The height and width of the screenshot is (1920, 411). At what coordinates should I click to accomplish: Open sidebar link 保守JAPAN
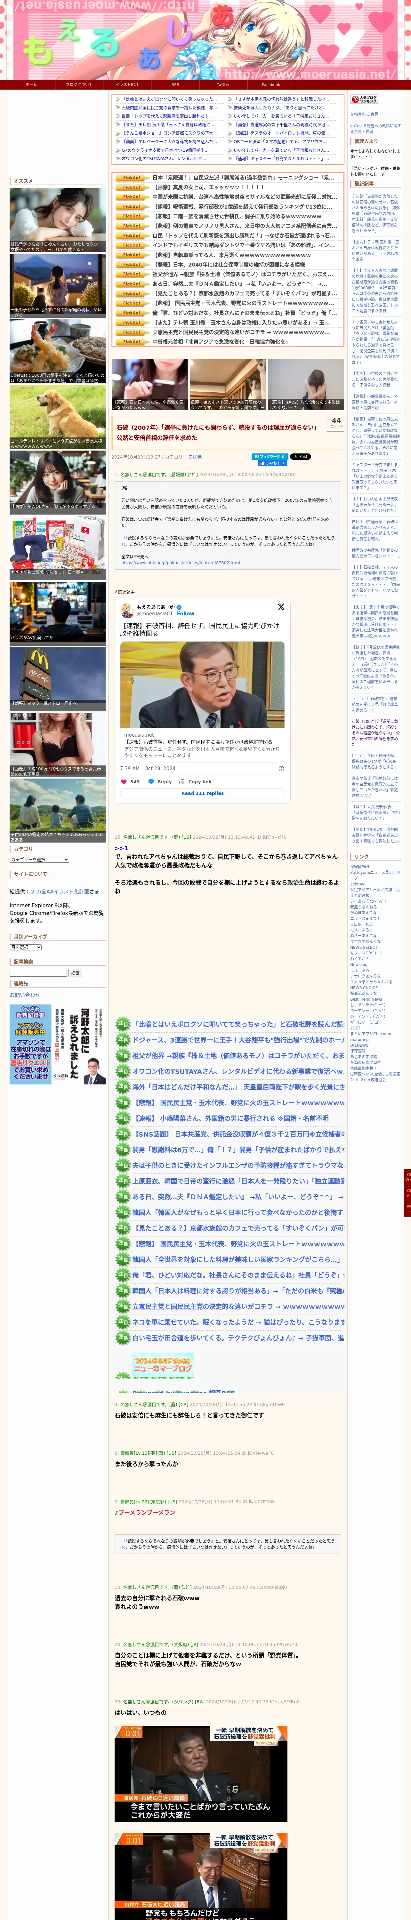(x=359, y=867)
